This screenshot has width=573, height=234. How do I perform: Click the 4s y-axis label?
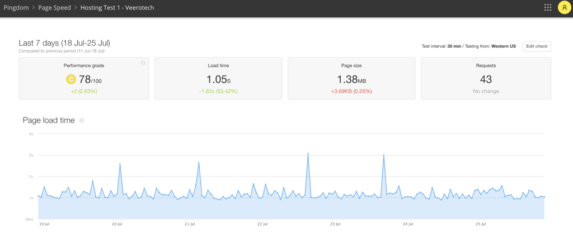(31, 134)
